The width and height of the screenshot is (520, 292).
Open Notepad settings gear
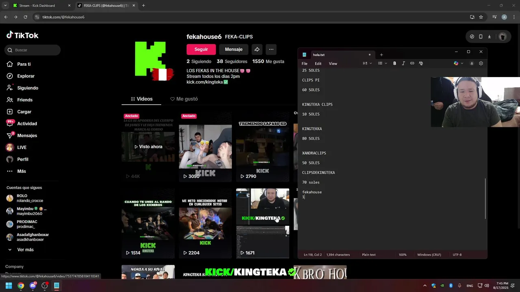click(481, 63)
